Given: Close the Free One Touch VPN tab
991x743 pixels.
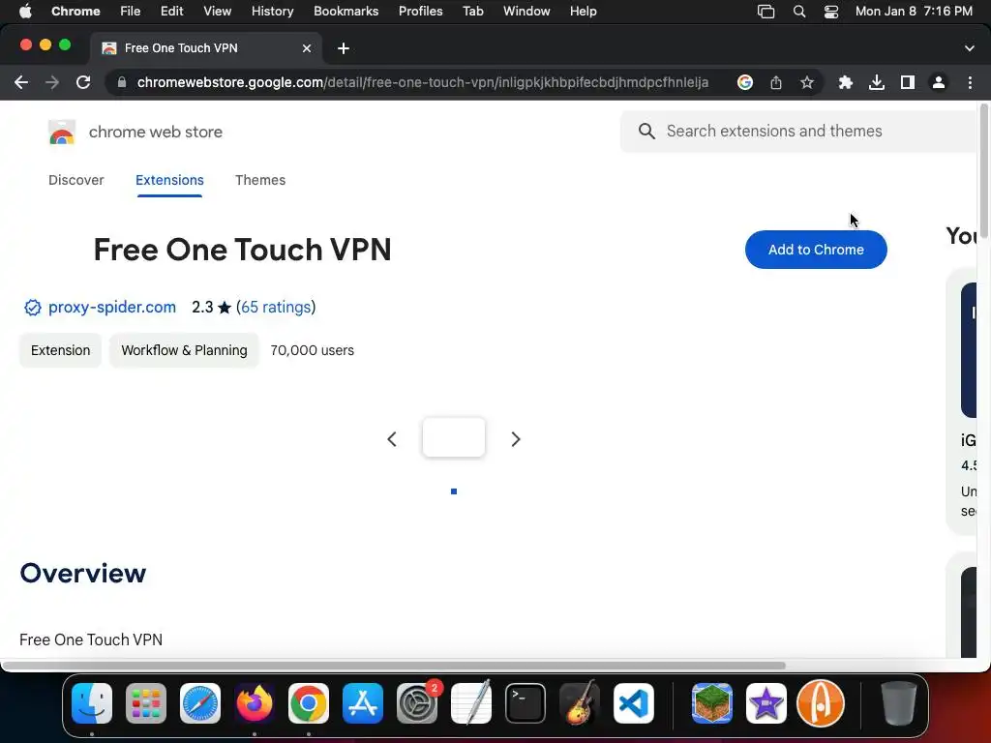Looking at the screenshot, I should pos(307,48).
